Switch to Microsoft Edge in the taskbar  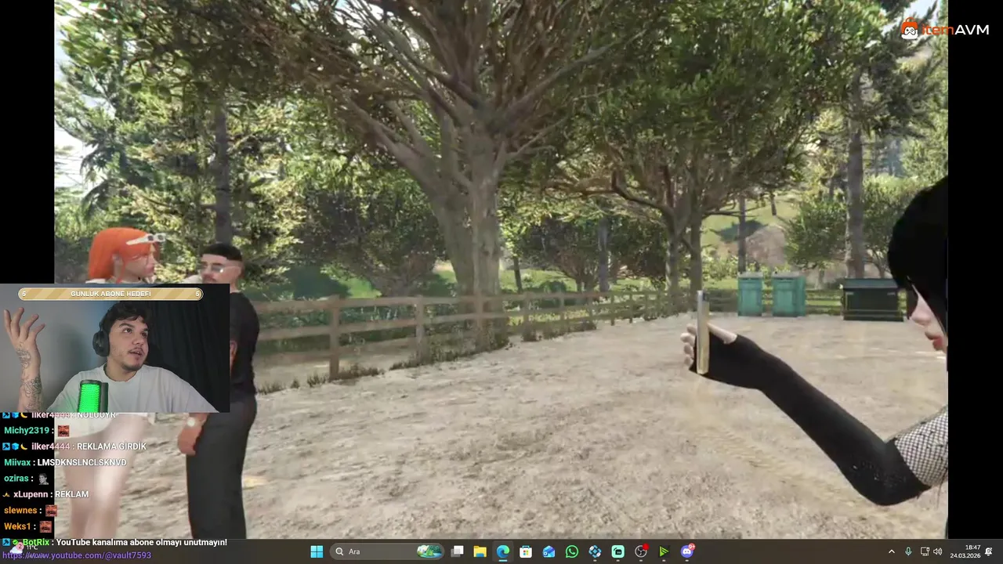pos(503,551)
